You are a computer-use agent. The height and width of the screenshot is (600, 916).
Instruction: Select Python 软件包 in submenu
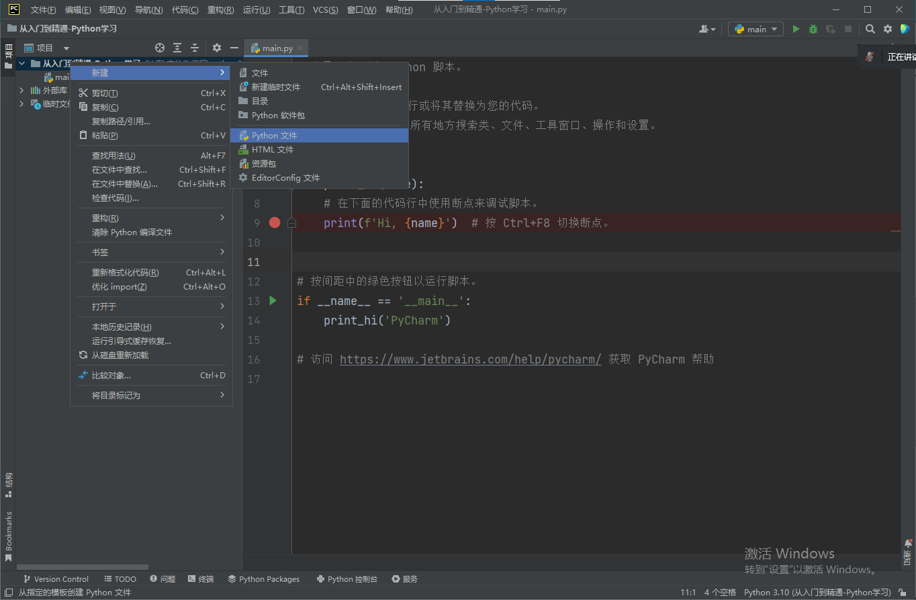[x=319, y=115]
